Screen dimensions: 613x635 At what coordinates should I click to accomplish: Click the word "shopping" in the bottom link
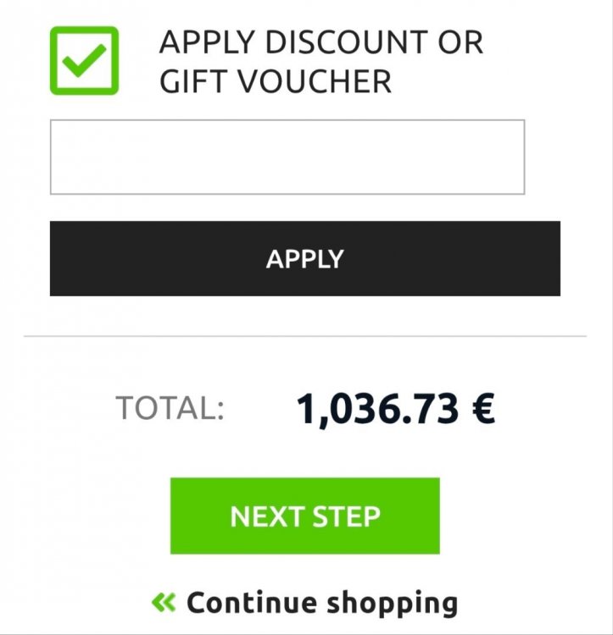coord(392,604)
